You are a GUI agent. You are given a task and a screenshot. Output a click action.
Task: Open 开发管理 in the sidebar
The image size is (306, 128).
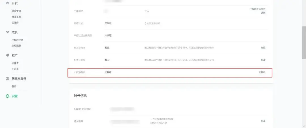pyautogui.click(x=16, y=11)
